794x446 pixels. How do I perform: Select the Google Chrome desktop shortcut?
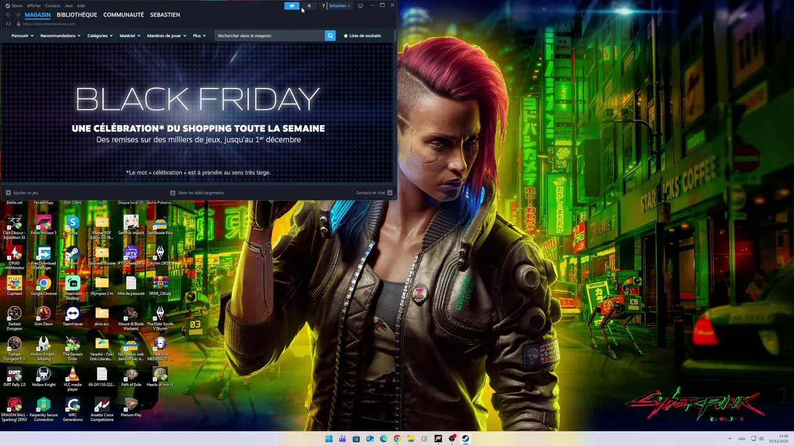pyautogui.click(x=43, y=286)
